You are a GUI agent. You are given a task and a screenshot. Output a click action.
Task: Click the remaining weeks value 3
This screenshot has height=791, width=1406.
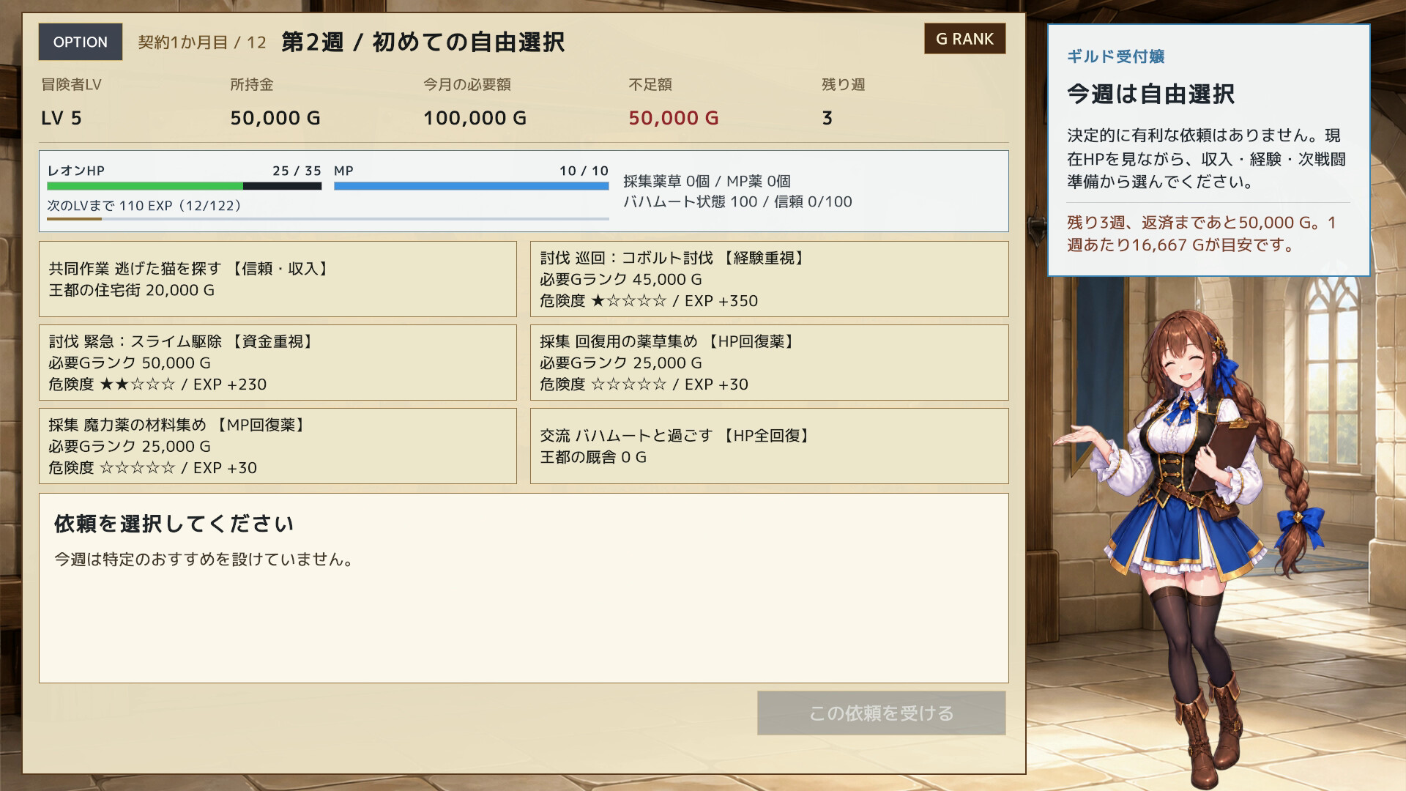(x=827, y=118)
